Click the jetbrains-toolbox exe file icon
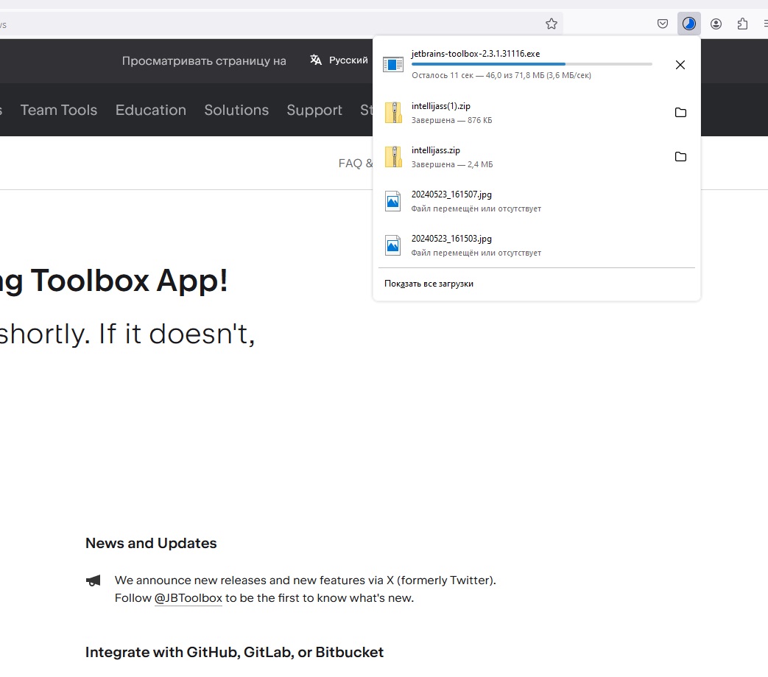Viewport: 768px width, 677px height. click(x=392, y=64)
